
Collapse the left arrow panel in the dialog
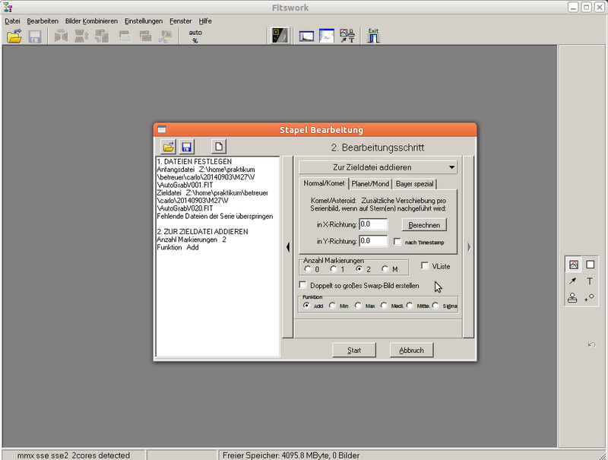[289, 247]
